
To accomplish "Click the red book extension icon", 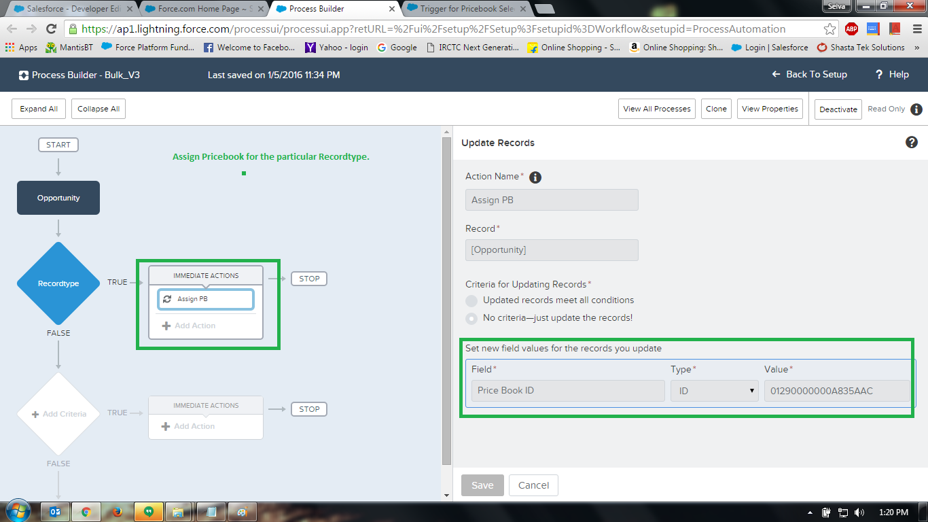I will tap(895, 29).
